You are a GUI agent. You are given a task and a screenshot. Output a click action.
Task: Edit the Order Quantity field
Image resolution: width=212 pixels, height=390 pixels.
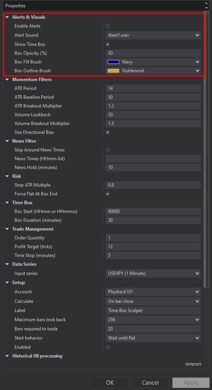click(x=153, y=238)
